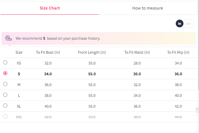Switch measurement units to cm
Image resolution: width=199 pixels, height=133 pixels.
188,23
